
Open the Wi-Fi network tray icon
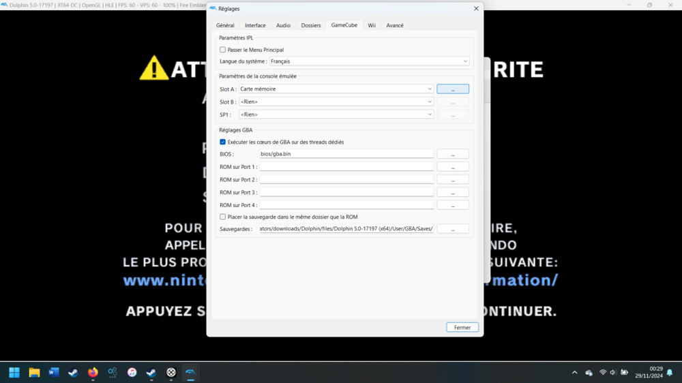(603, 373)
